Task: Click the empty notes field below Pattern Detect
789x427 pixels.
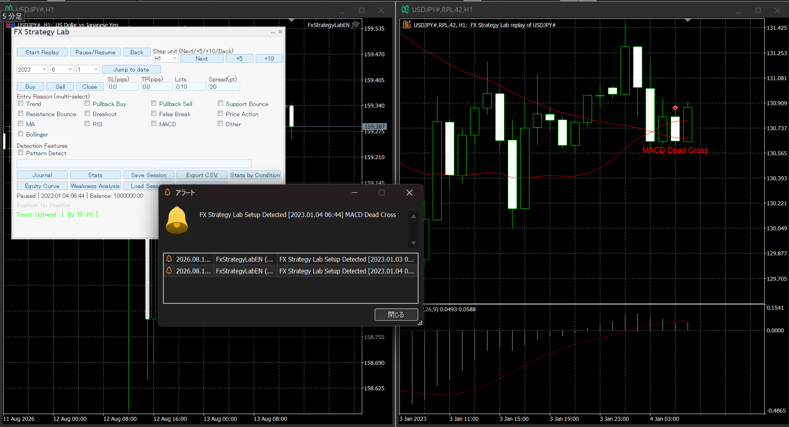Action: pyautogui.click(x=134, y=164)
